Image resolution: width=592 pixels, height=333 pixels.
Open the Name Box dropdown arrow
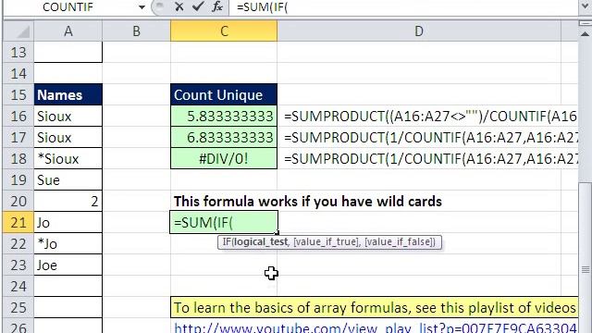pyautogui.click(x=142, y=6)
